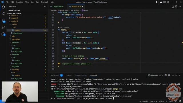
Task: Open the Search view in activity bar
Action: [x=3, y=14]
